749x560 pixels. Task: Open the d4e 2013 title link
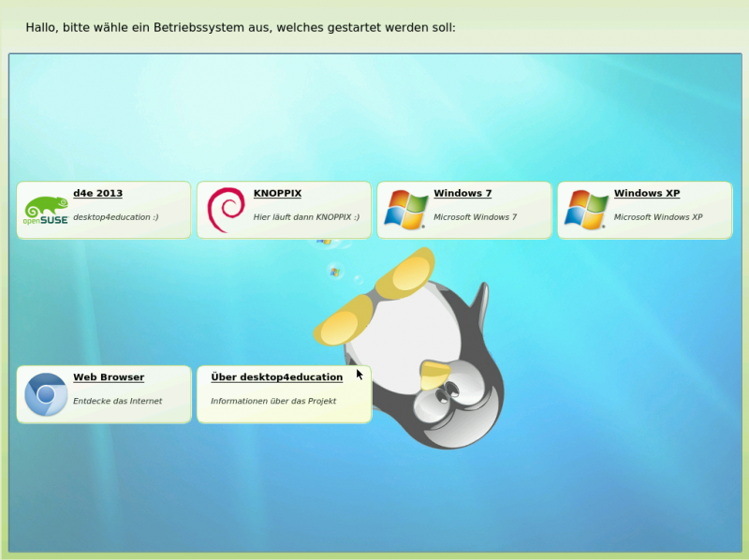pos(98,193)
